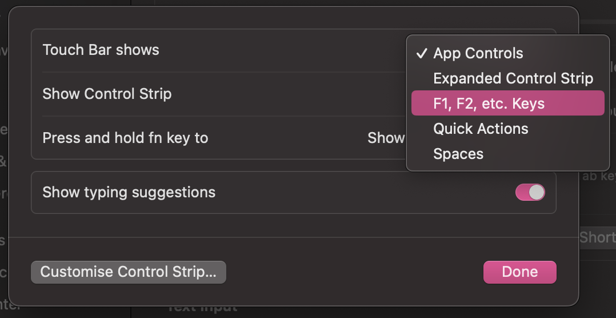Click the Show typing suggestions text
Screen dimensions: 616x318
click(129, 192)
